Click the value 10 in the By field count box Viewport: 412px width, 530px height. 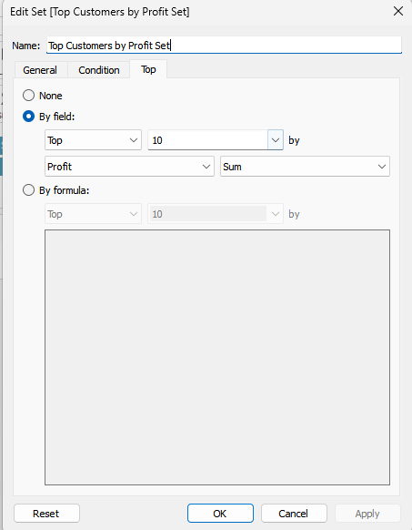click(x=157, y=140)
